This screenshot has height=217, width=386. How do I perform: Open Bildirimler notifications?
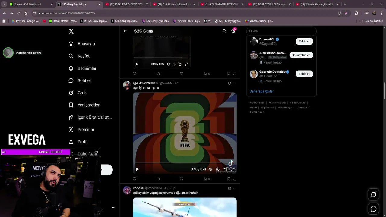[82, 68]
